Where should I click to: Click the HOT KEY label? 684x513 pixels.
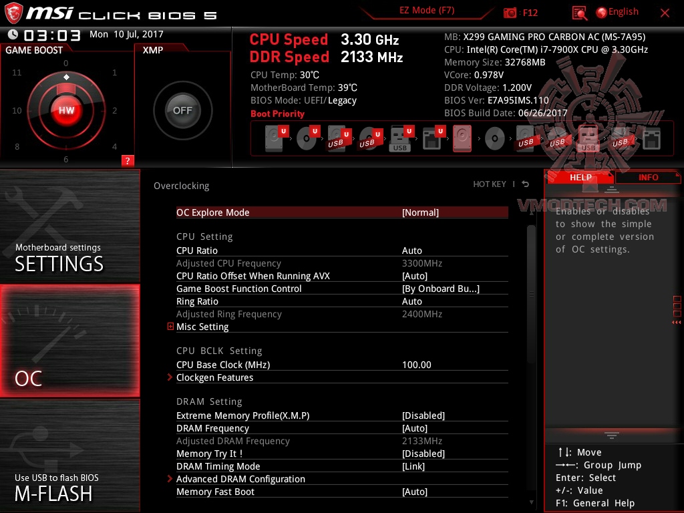coord(490,184)
